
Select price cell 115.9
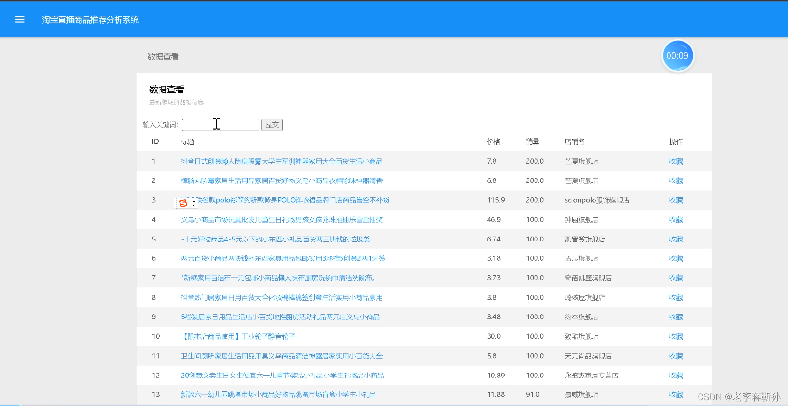coord(496,200)
